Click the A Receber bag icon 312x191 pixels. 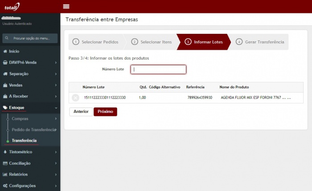coord(5,96)
